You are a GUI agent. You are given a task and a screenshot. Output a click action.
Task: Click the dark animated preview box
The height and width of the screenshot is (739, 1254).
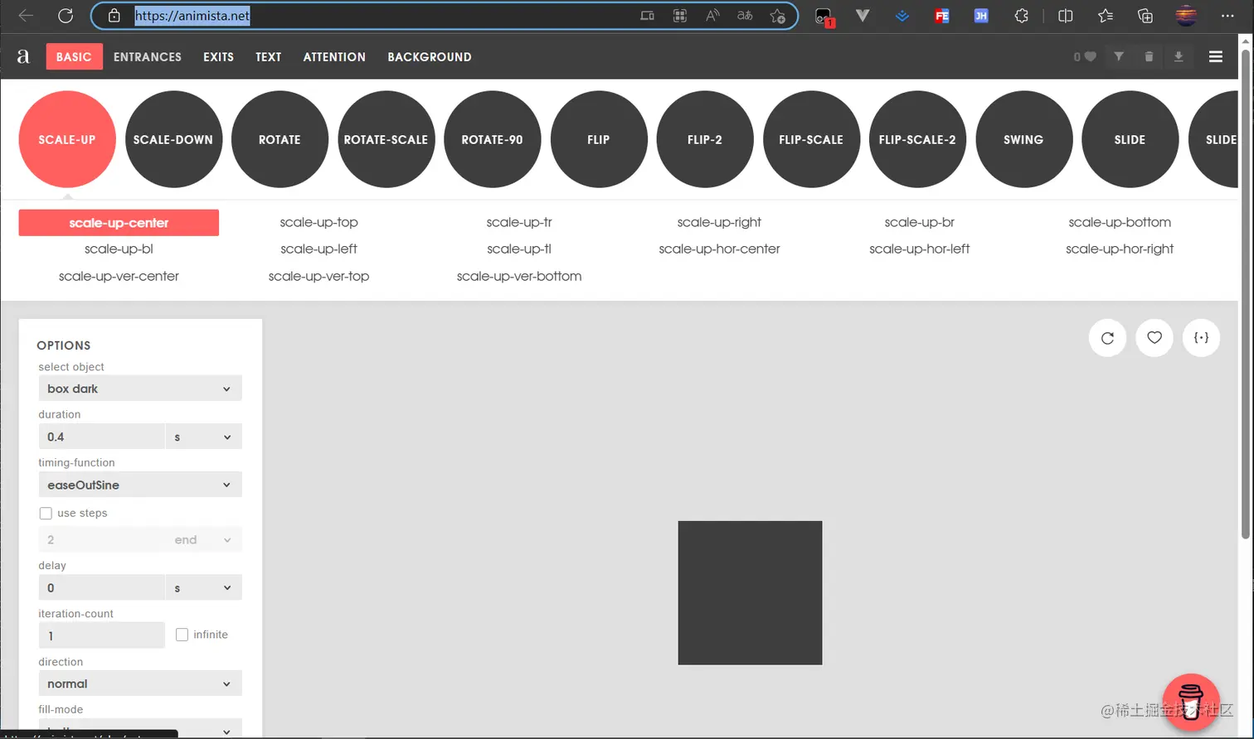750,592
